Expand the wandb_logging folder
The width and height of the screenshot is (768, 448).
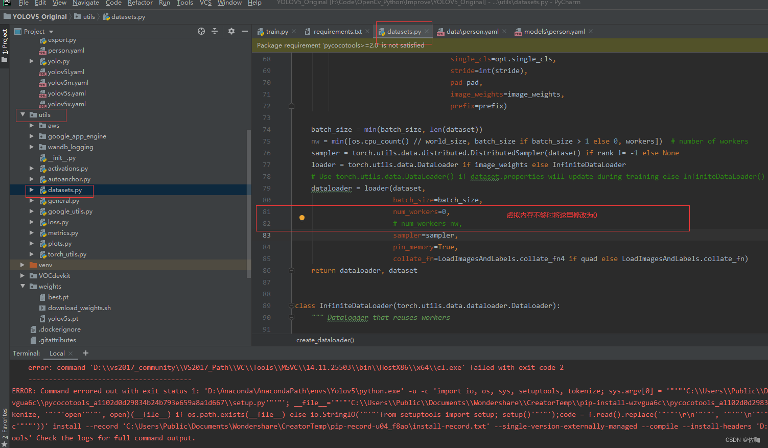pyautogui.click(x=32, y=147)
